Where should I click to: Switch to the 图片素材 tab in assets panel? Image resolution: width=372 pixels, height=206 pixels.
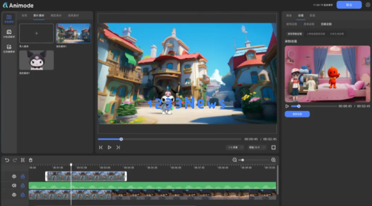point(39,15)
